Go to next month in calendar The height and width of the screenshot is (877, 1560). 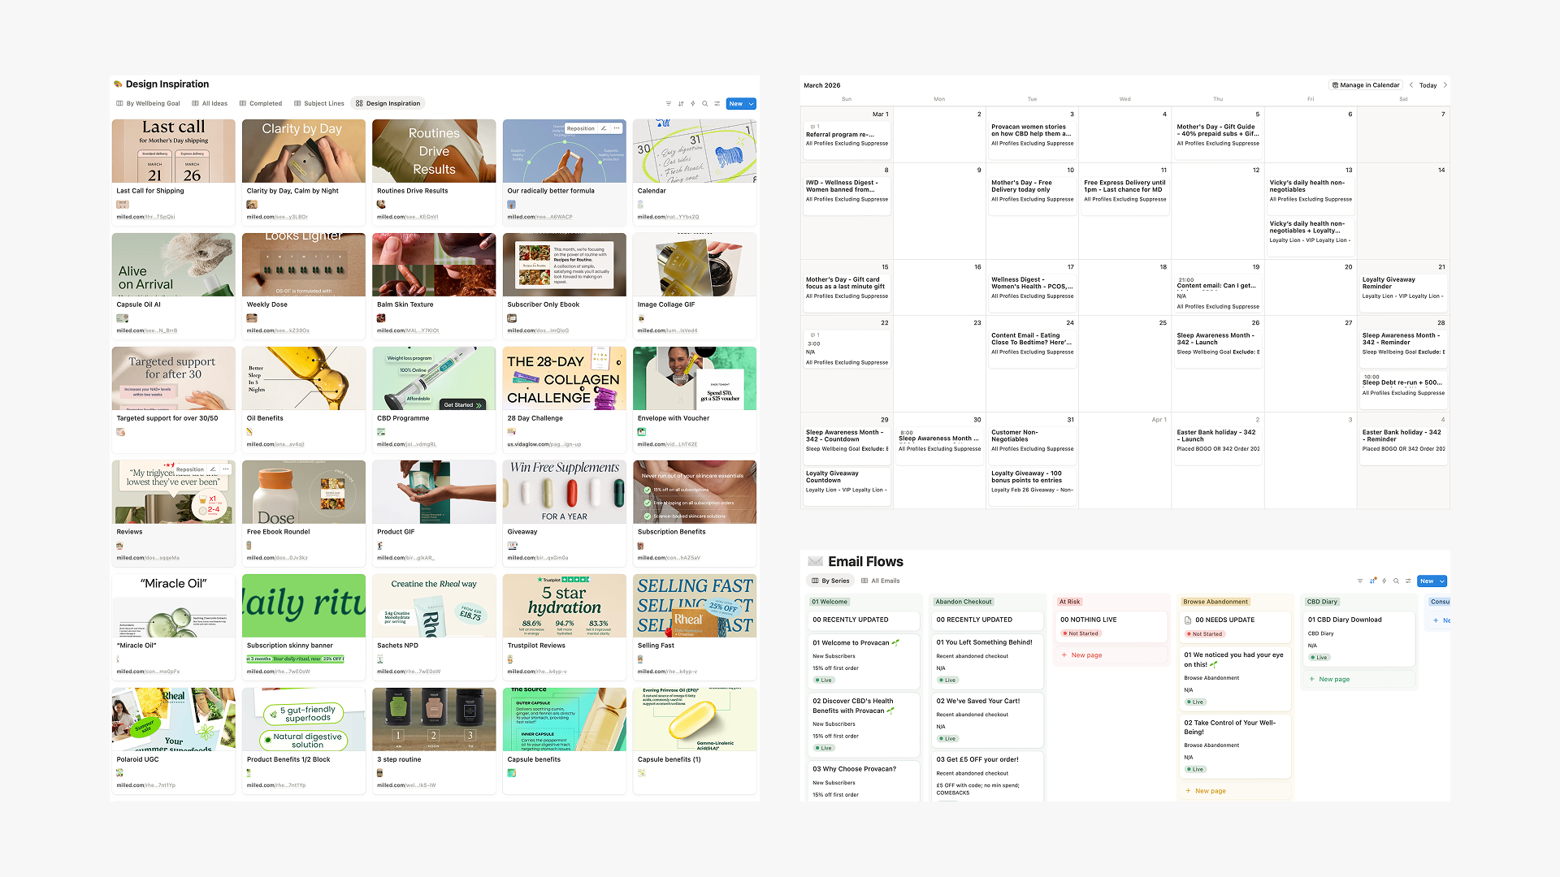coord(1445,85)
